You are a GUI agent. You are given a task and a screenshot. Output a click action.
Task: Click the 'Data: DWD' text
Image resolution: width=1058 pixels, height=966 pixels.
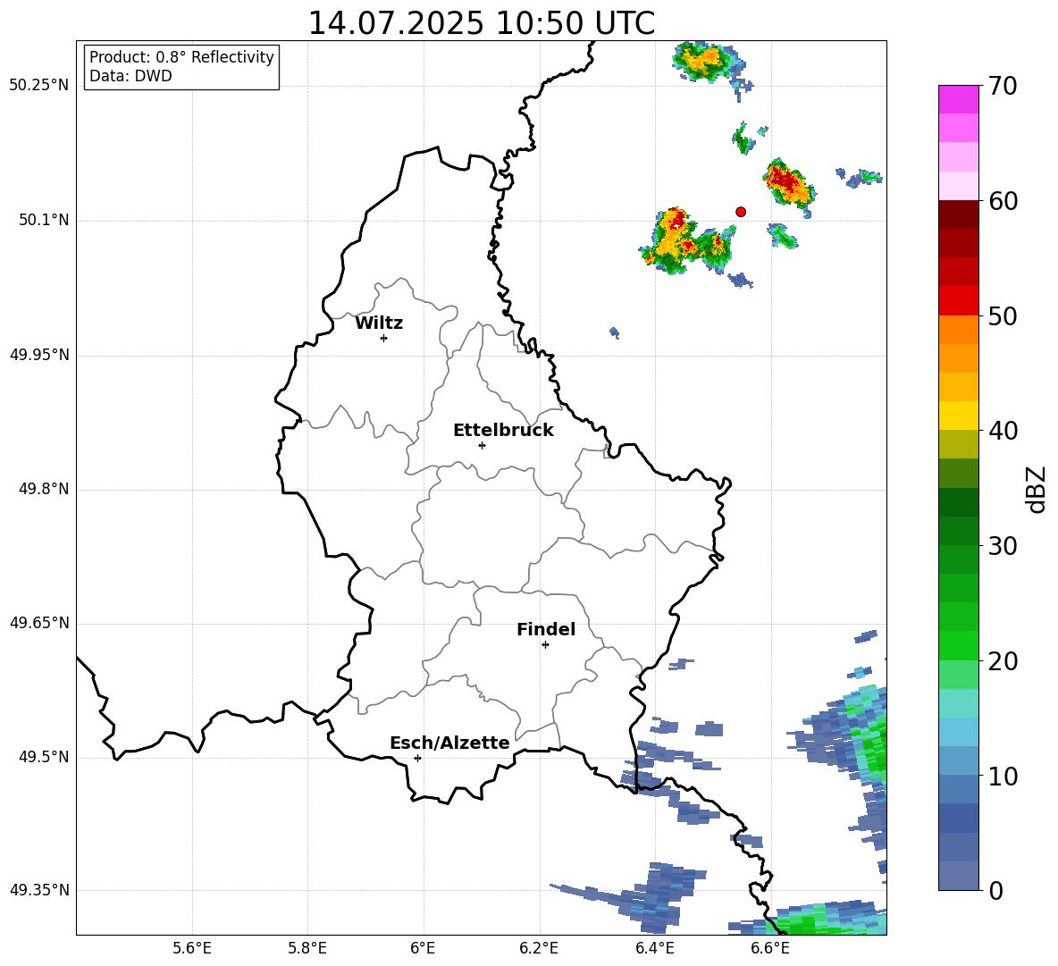130,76
